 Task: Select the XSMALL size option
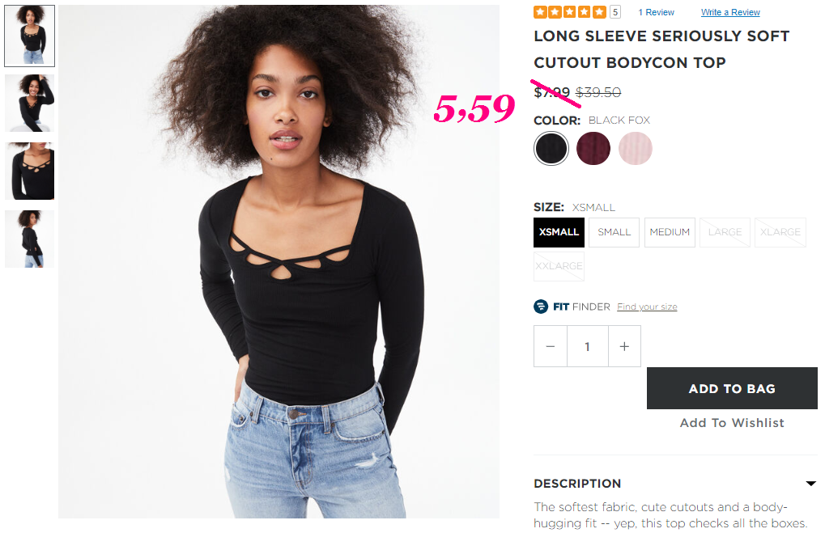point(559,232)
